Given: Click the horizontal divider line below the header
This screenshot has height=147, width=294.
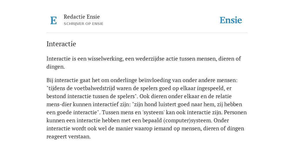Looking at the screenshot, I should tap(147, 33).
